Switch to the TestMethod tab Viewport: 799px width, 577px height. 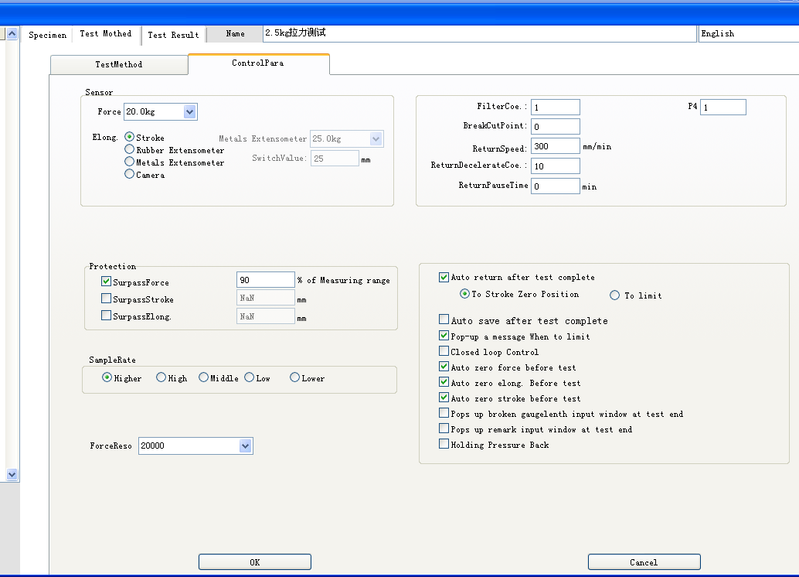[x=118, y=65]
